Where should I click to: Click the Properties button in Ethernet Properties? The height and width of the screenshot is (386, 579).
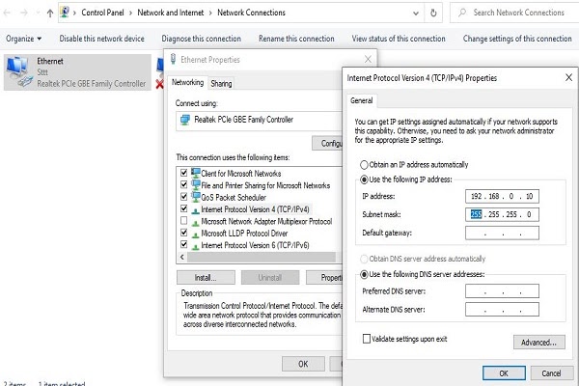click(x=324, y=277)
